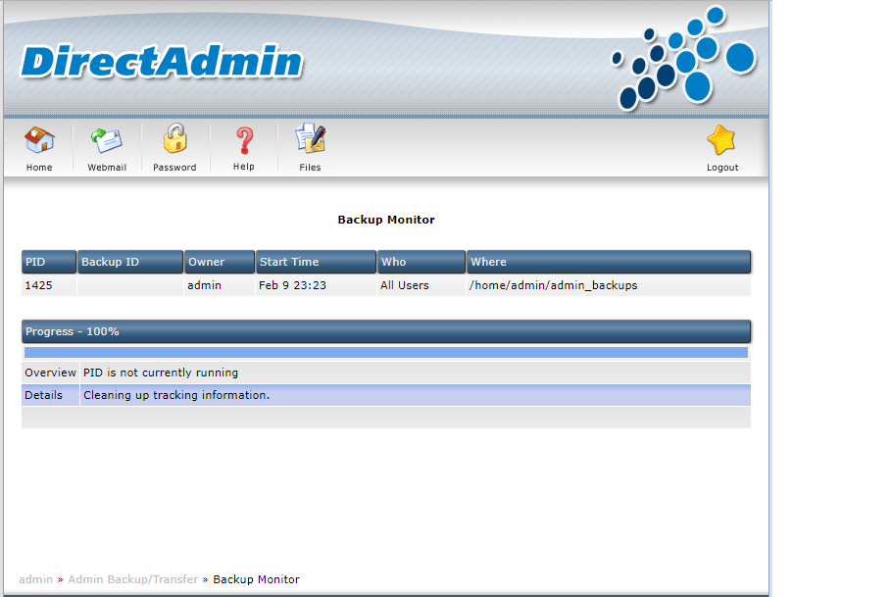The height and width of the screenshot is (597, 892).
Task: Click the Progress - 100% header
Action: click(x=386, y=331)
